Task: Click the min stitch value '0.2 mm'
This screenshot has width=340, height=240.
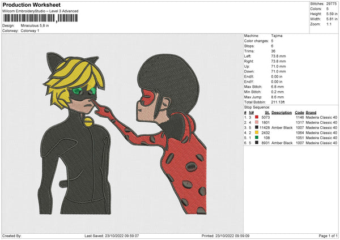Action: (277, 92)
